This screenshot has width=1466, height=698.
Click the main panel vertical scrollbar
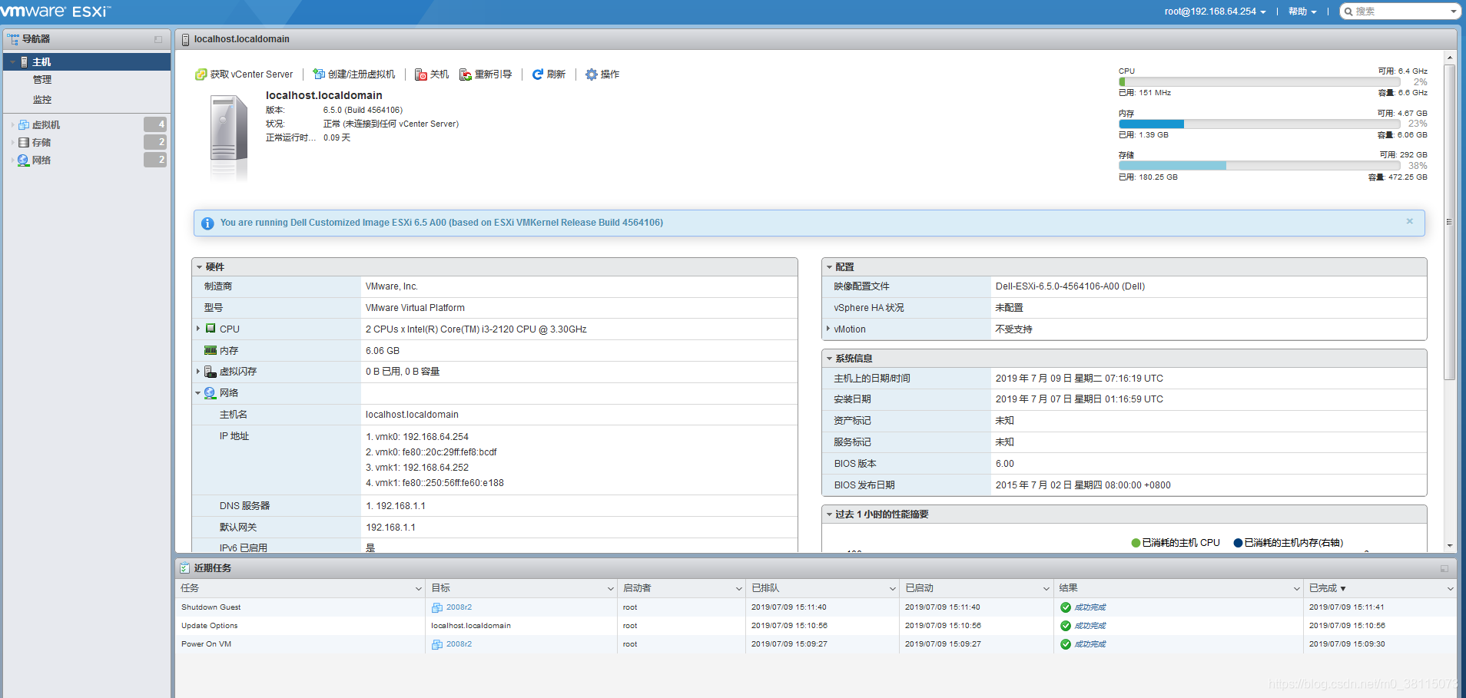(1450, 223)
